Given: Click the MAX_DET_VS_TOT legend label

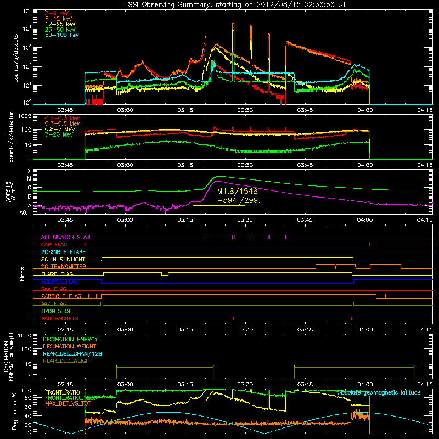Looking at the screenshot, I should [x=68, y=403].
